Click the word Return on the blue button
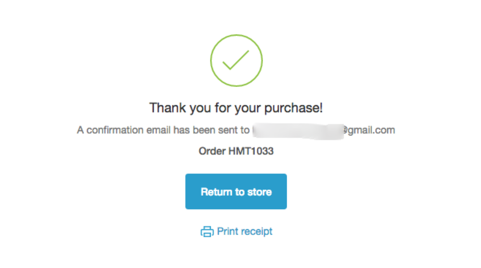The width and height of the screenshot is (481, 268). point(217,192)
